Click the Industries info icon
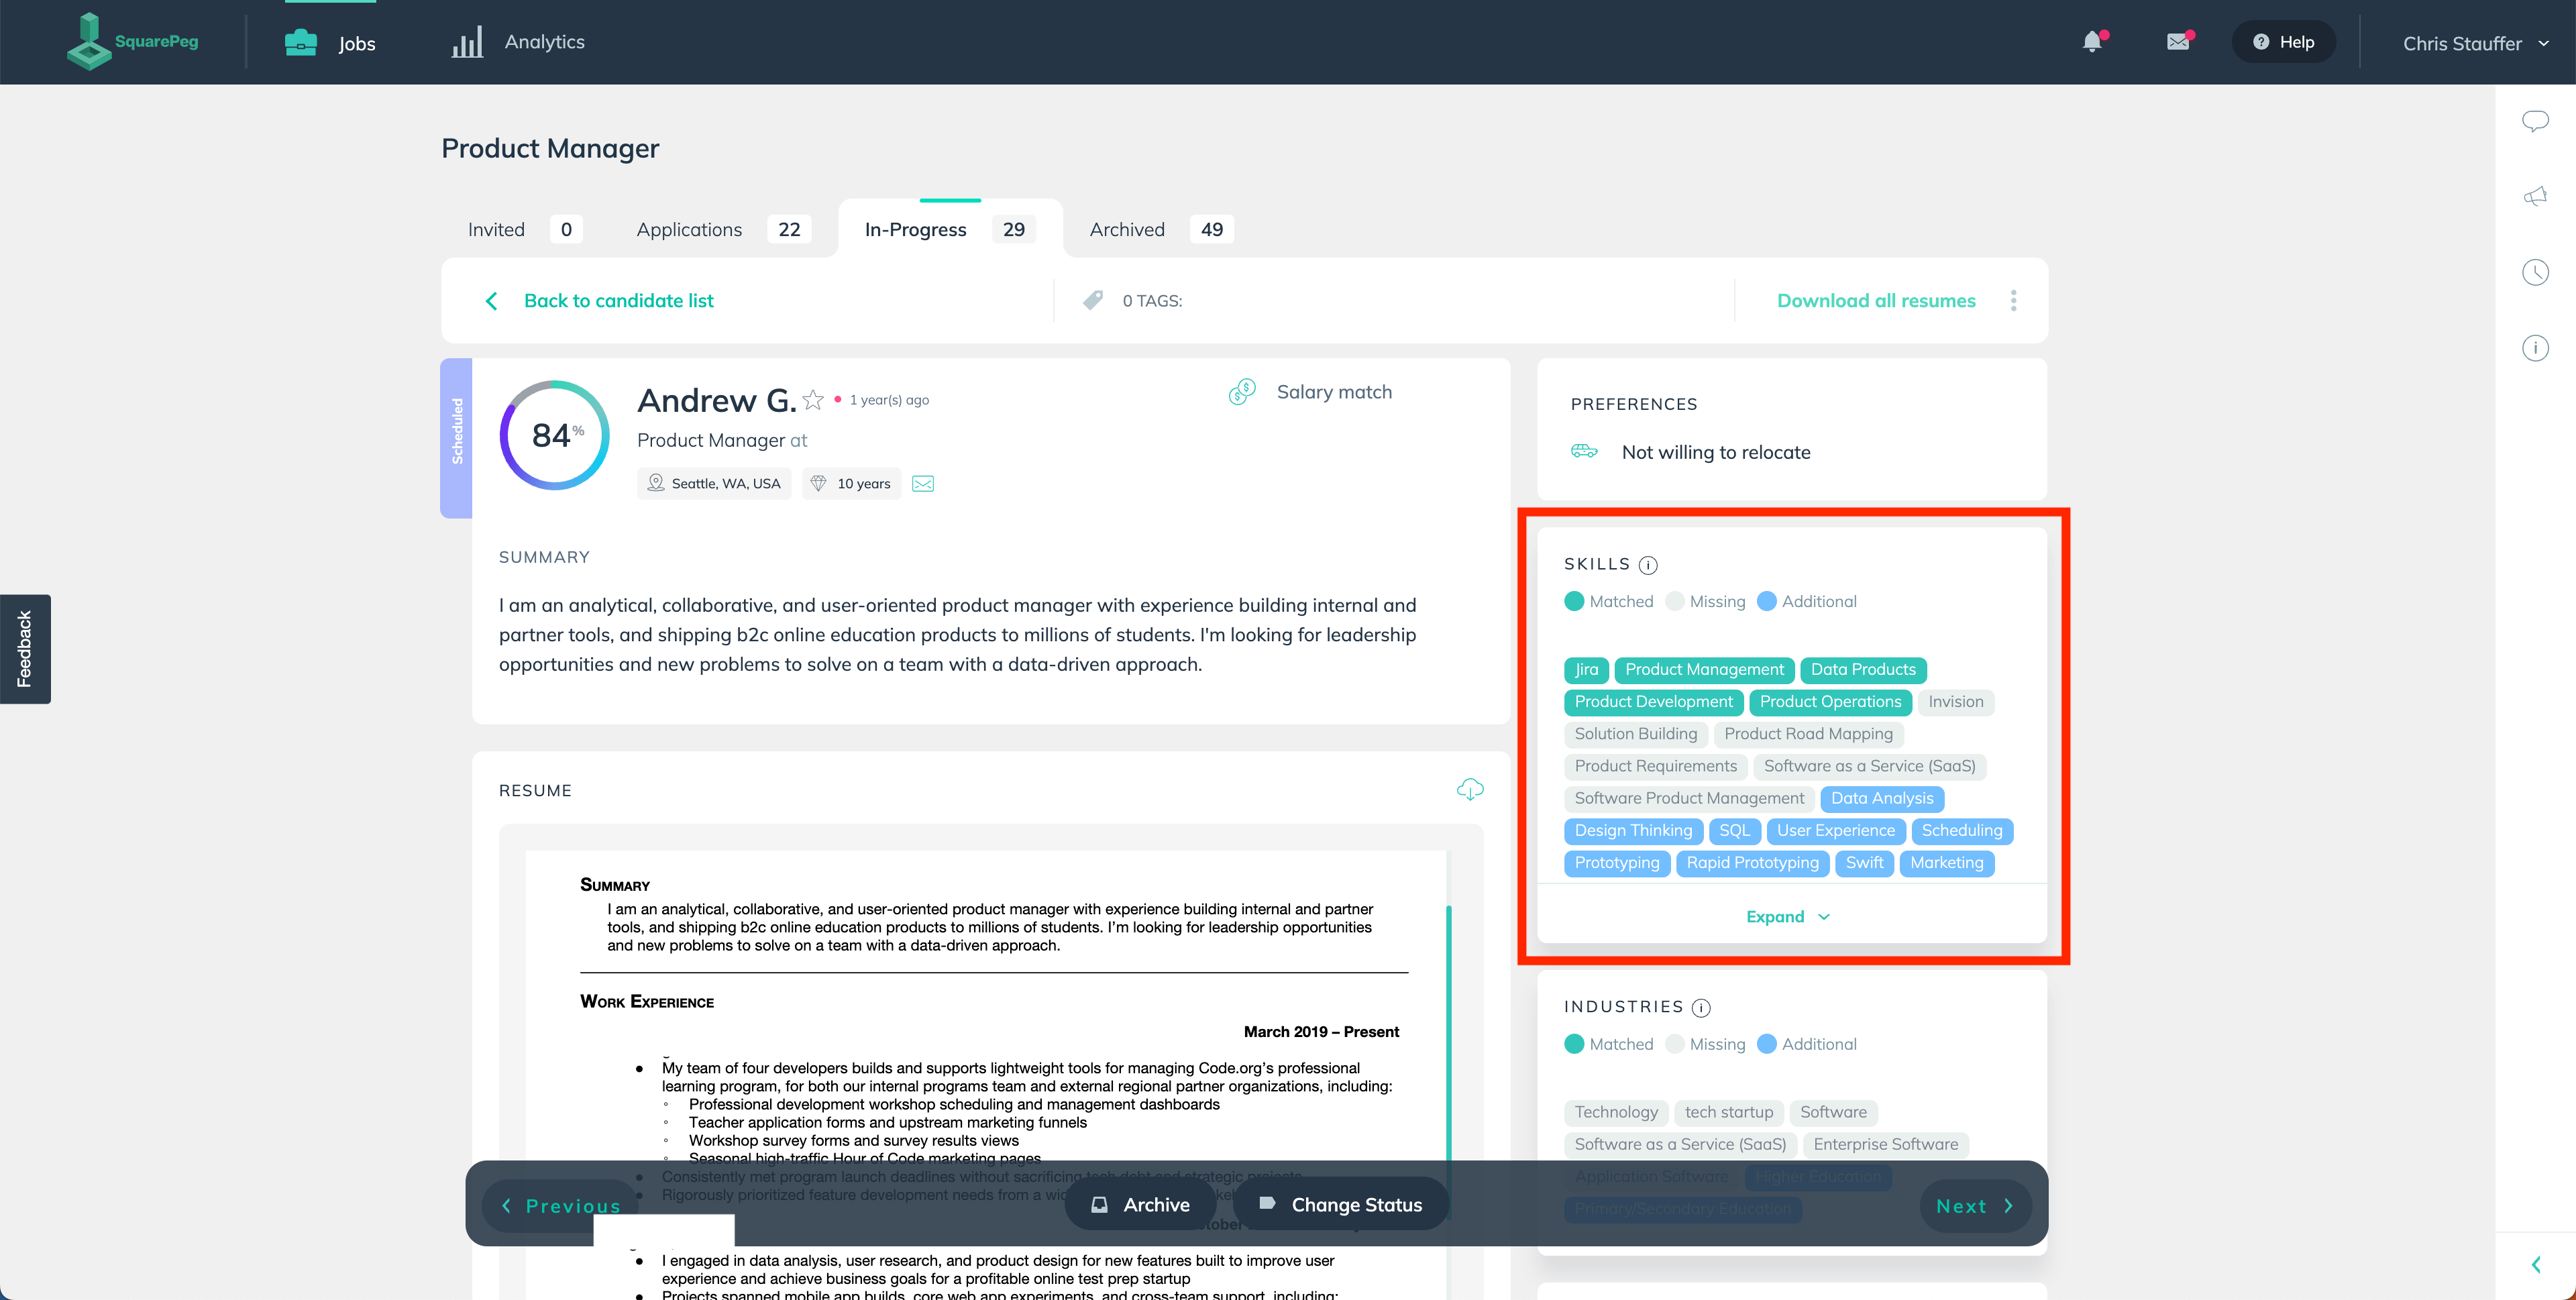The width and height of the screenshot is (2576, 1300). pyautogui.click(x=1701, y=1007)
